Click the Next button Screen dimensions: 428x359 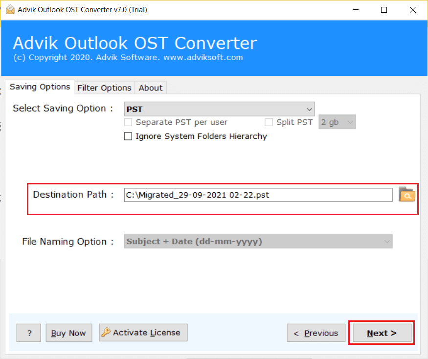pyautogui.click(x=382, y=333)
